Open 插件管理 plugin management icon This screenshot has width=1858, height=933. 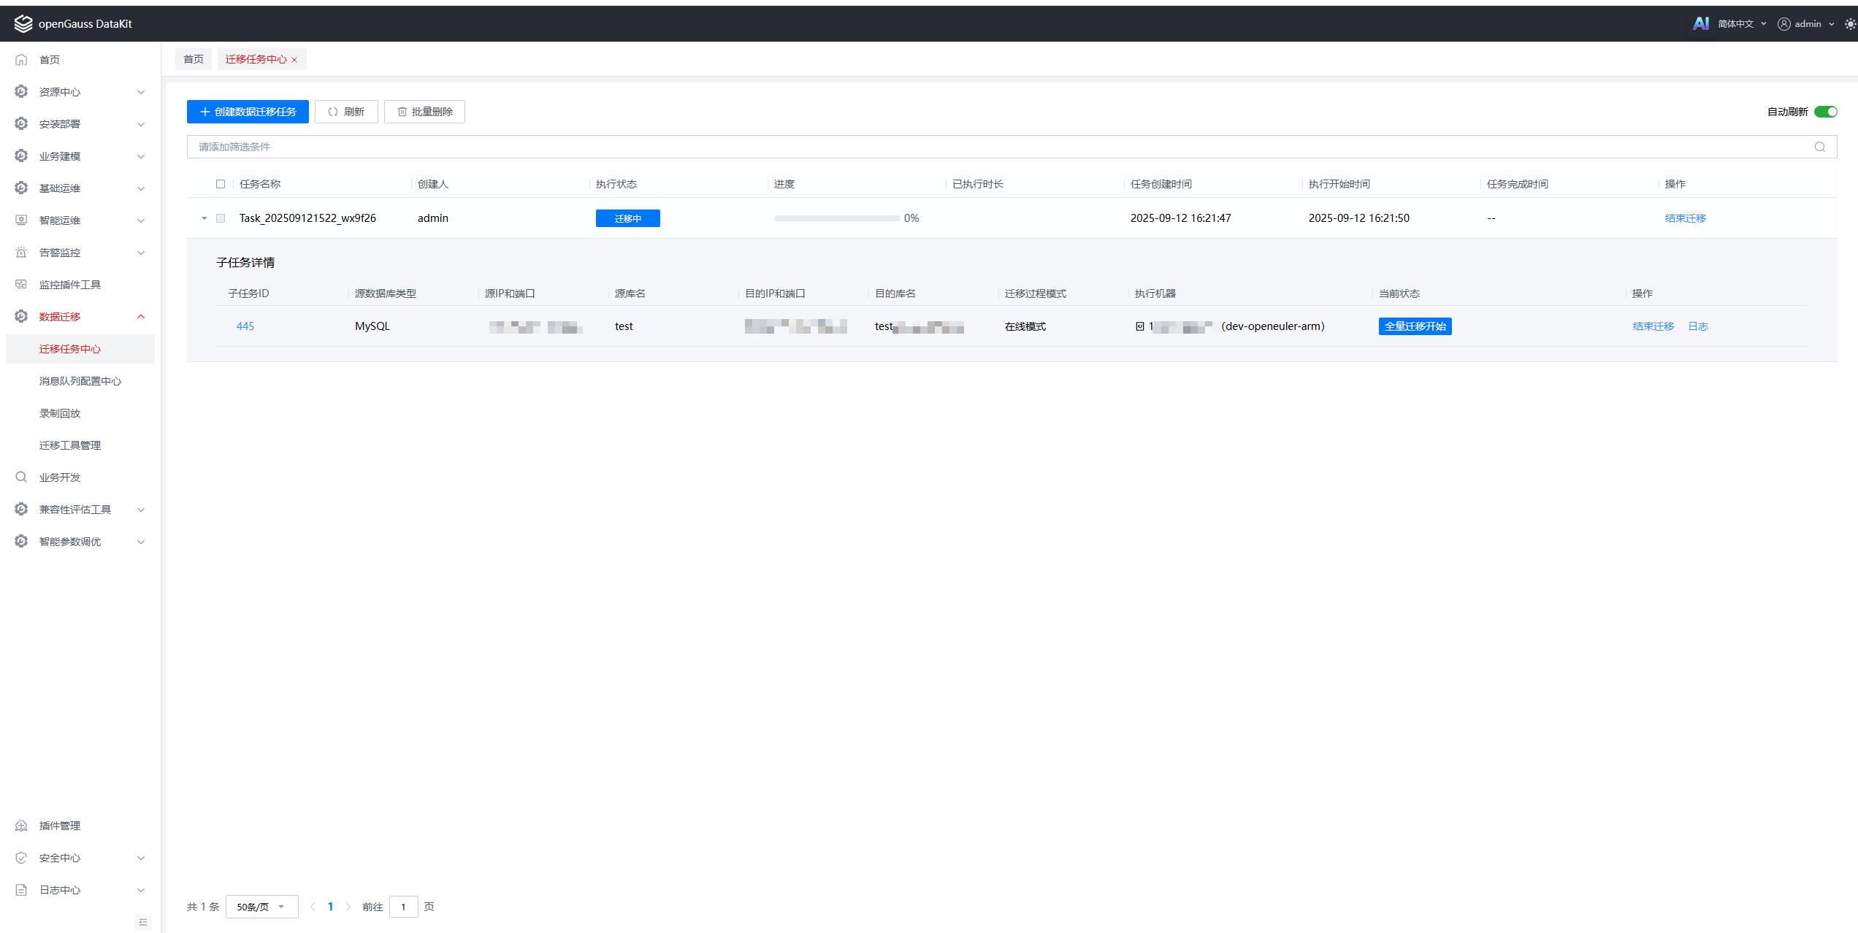pyautogui.click(x=21, y=826)
